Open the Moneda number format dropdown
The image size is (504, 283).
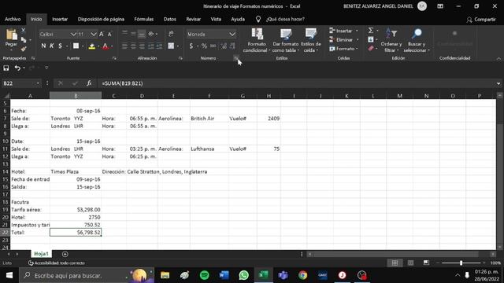[232, 34]
